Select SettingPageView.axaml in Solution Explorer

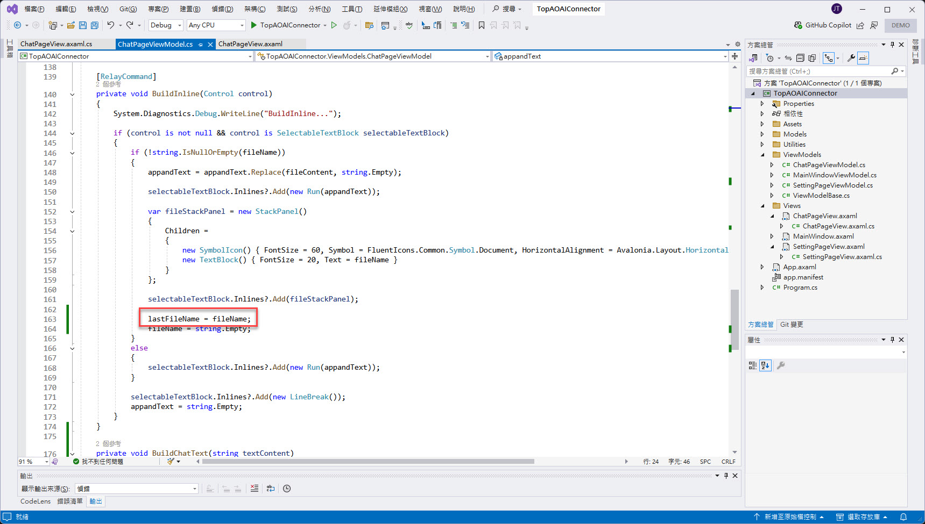828,247
